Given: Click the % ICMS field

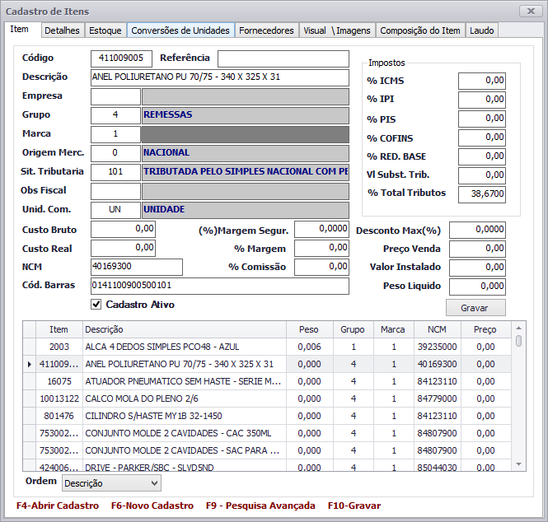Looking at the screenshot, I should [482, 81].
